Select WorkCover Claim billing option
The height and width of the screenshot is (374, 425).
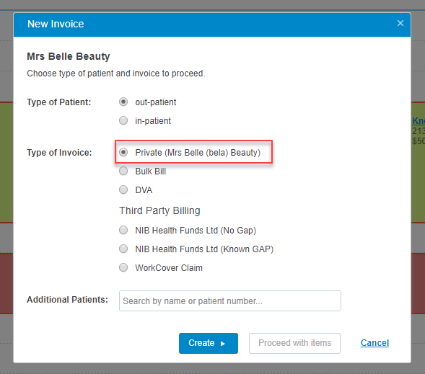[x=123, y=267]
